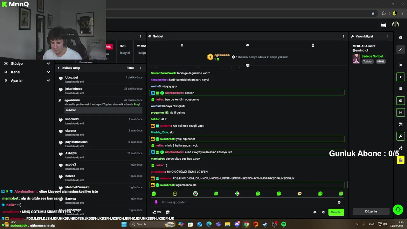Open chat settings gear icon
This screenshot has width=407, height=229.
pos(323,212)
